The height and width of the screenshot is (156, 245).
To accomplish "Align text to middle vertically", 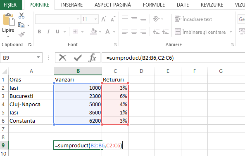I will pyautogui.click(x=134, y=19).
